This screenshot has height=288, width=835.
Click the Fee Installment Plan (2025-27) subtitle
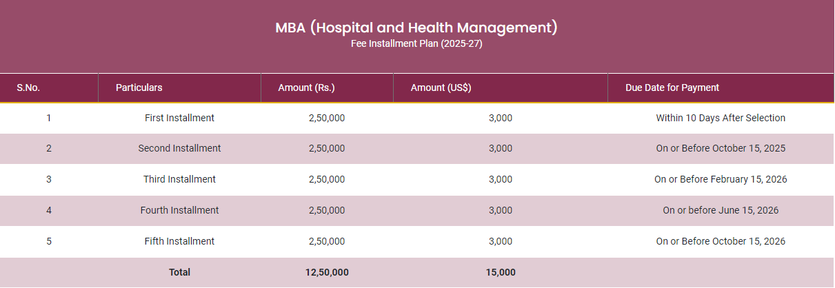click(x=416, y=43)
